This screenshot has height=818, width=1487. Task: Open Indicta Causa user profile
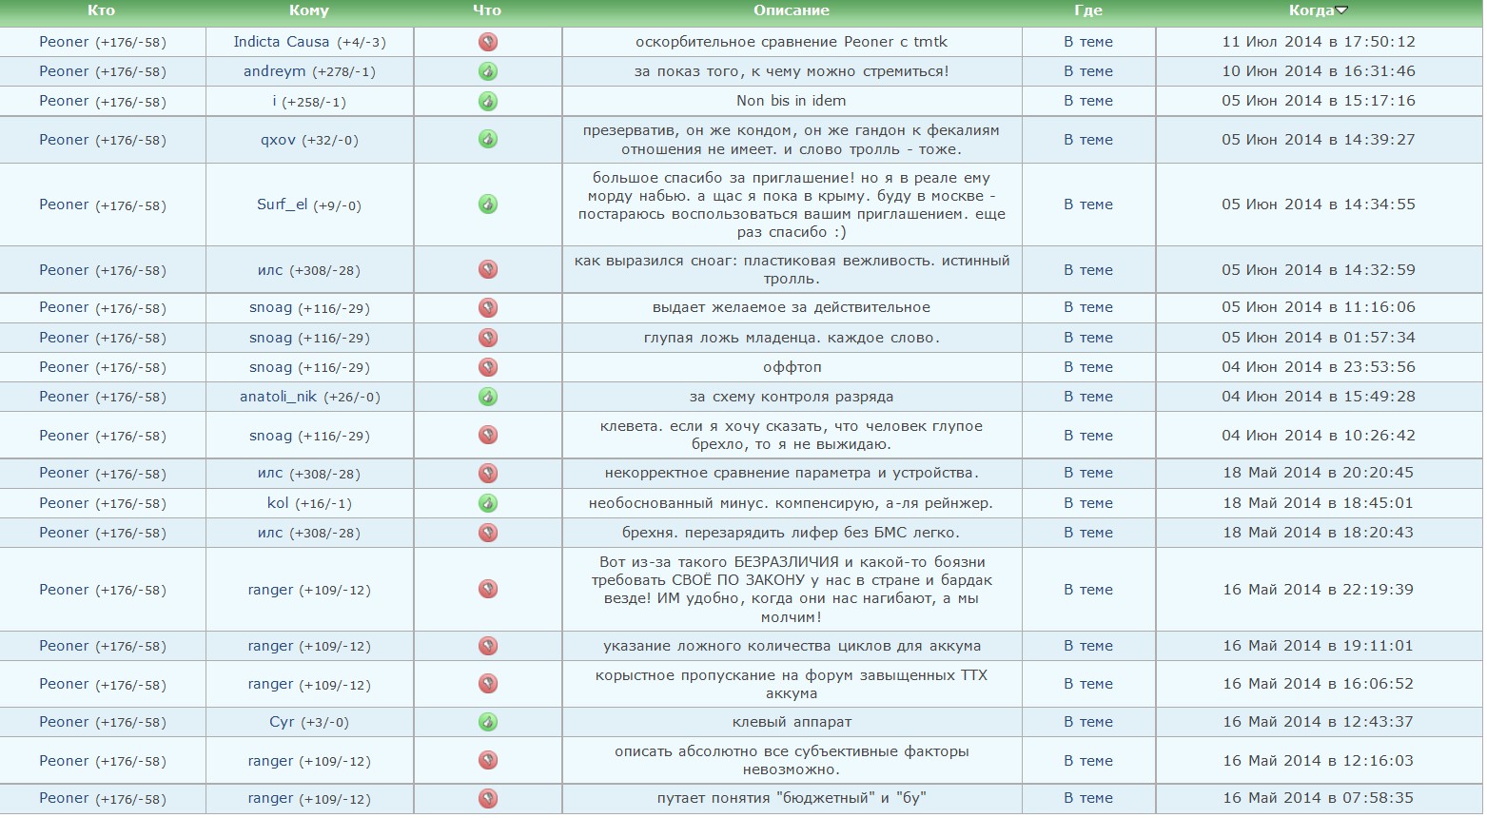(282, 42)
